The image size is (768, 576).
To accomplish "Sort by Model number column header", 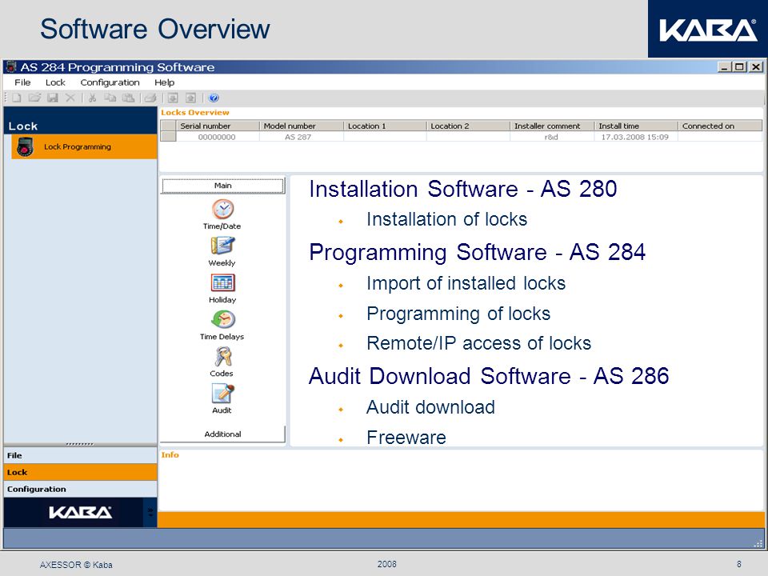I will pyautogui.click(x=302, y=126).
